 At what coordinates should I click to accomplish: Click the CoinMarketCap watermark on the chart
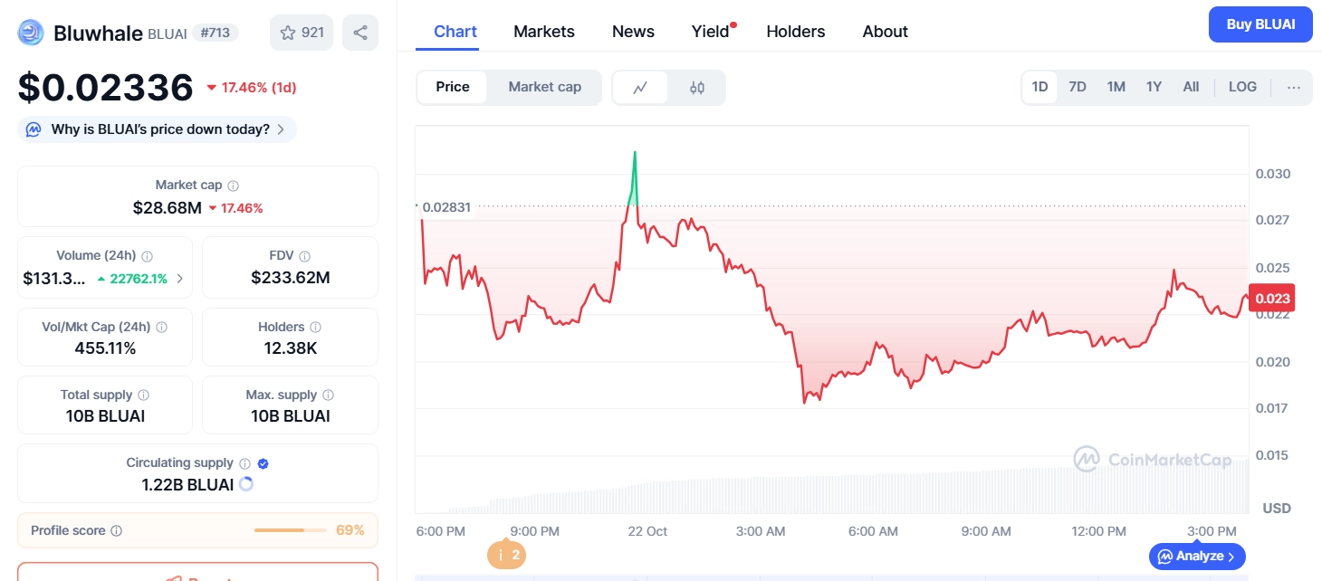pos(1150,460)
